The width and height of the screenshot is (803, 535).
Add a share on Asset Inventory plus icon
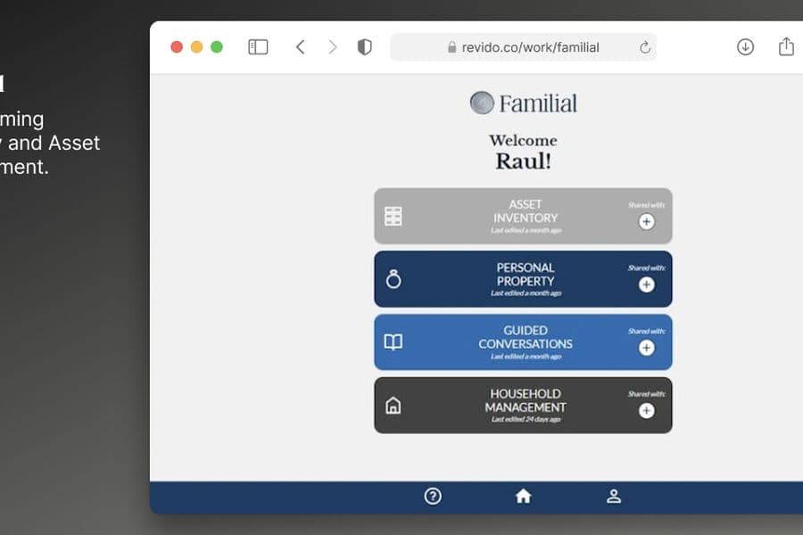point(646,222)
